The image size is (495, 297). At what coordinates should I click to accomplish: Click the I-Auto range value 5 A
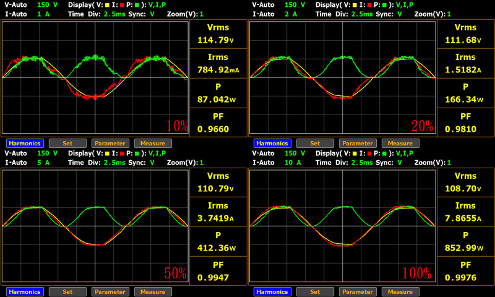[43, 163]
